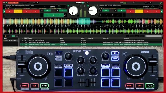Viewport: 166px width, 93px height.
Task: Click the REC button in top bar
Action: [31, 3]
